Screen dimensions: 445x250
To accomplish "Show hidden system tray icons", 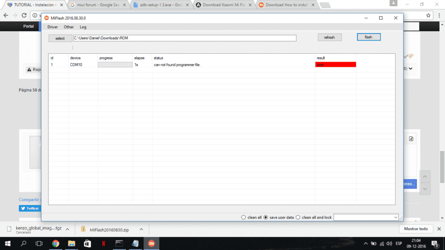I will coord(365,244).
